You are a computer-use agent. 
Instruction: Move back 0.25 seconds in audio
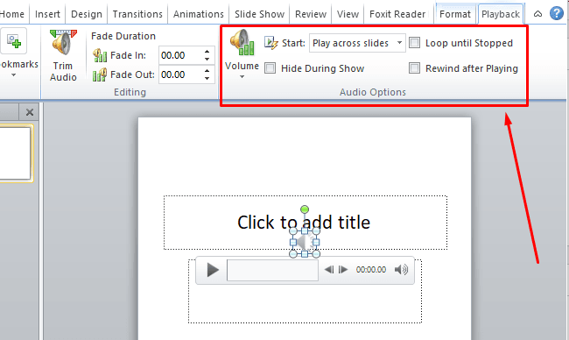pos(329,270)
